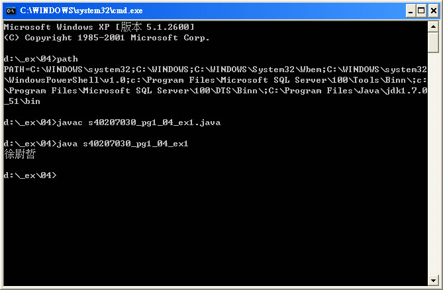Image resolution: width=443 pixels, height=290 pixels.
Task: Click the PATH=C:\WINDOWS\system32 output line
Action: [215, 70]
